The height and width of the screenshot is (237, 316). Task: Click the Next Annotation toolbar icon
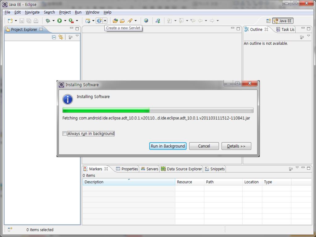[x=170, y=21]
